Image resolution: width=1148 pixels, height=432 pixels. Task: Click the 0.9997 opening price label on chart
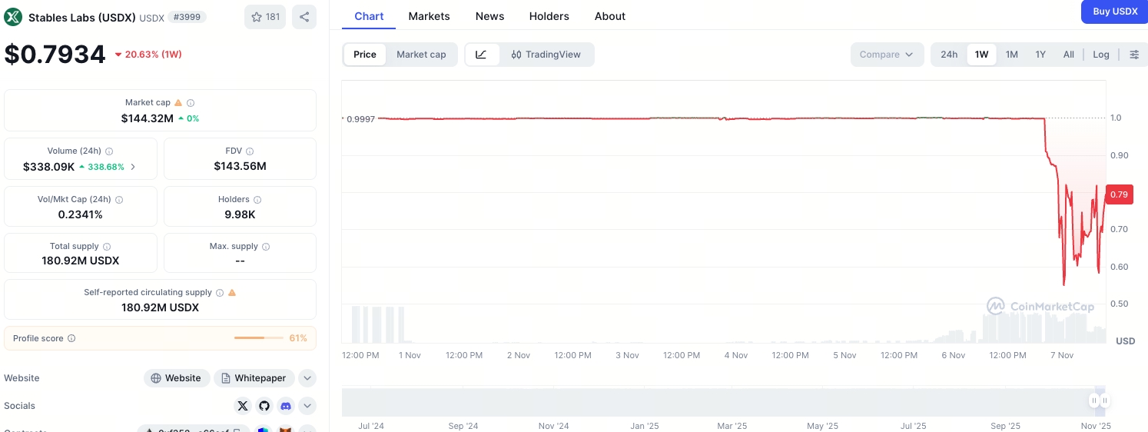360,119
